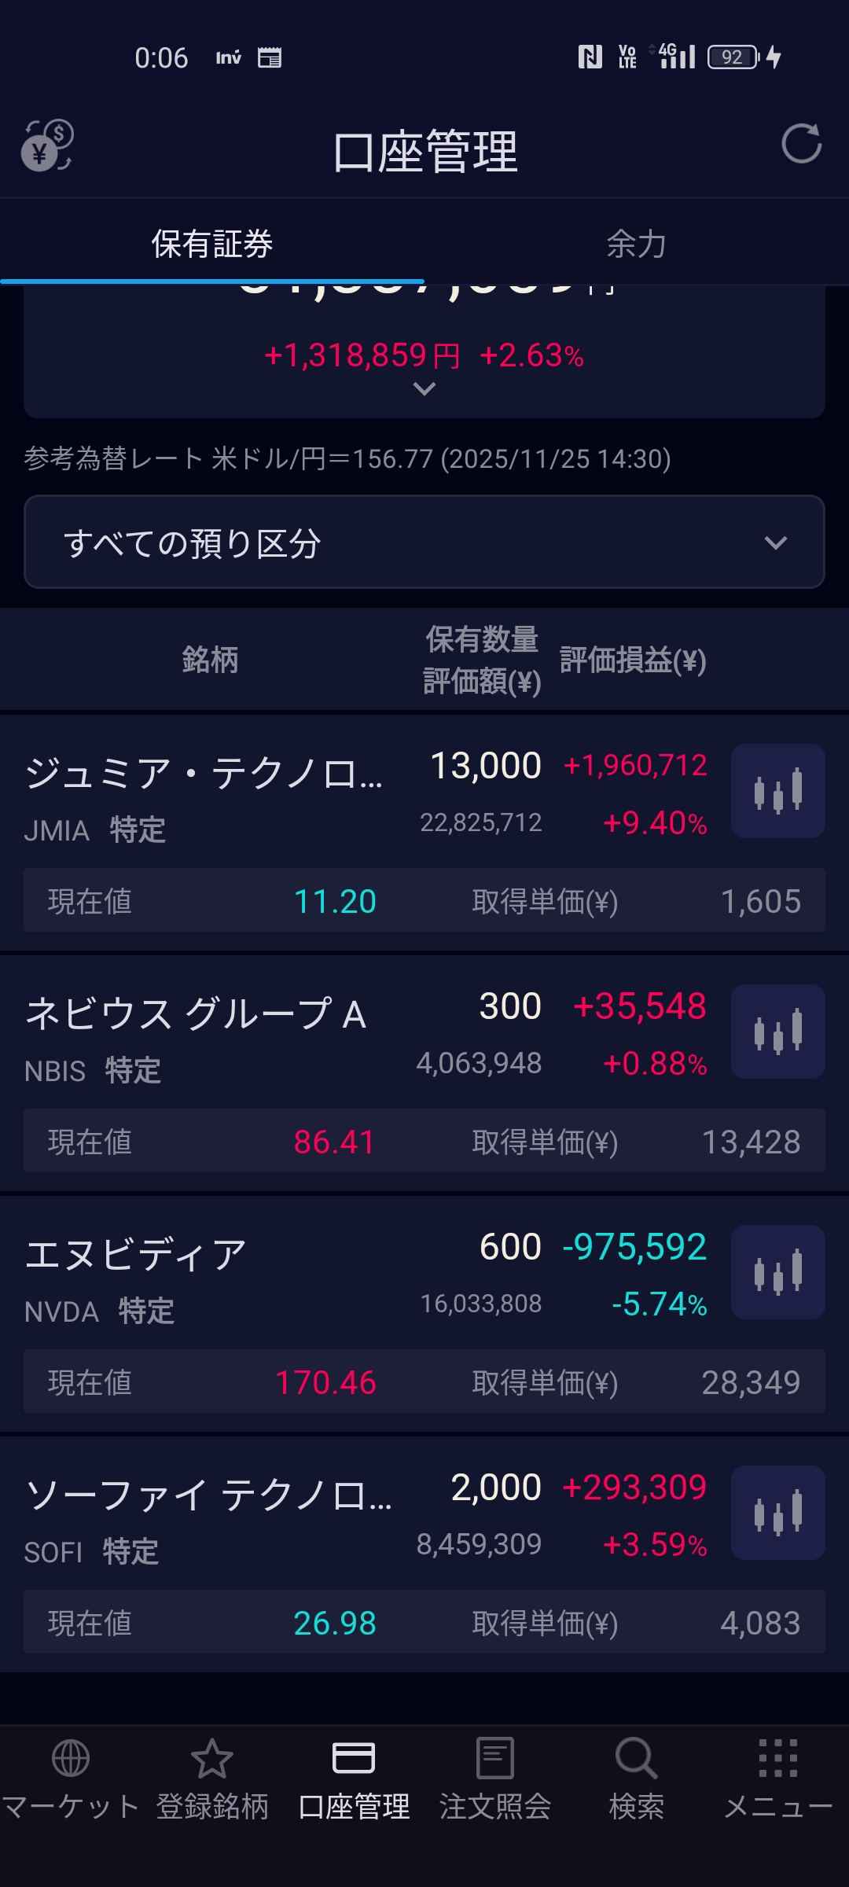Open the chart icon for SOFI

[x=777, y=1513]
